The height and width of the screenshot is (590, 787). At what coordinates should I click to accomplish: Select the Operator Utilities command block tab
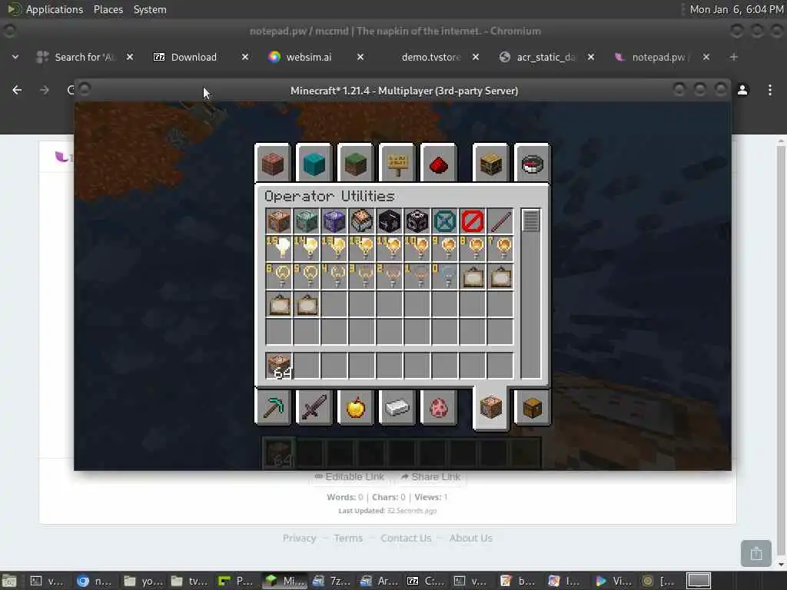[490, 407]
